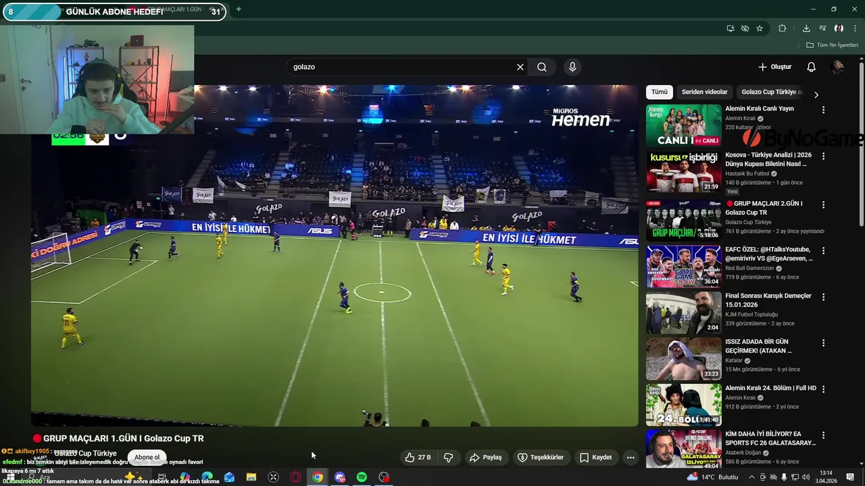This screenshot has height=486, width=865.
Task: Open weather widget 14°C Bulutlu
Action: click(712, 477)
